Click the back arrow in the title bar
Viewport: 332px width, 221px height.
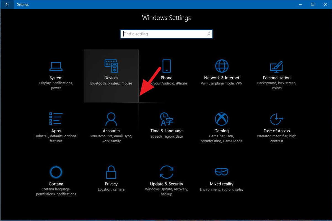pyautogui.click(x=7, y=4)
